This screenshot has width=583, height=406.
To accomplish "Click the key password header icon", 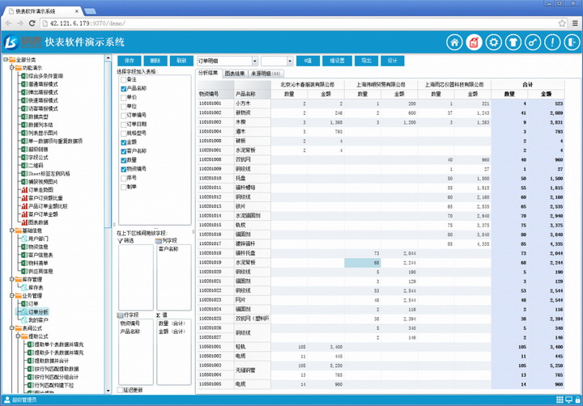I will 533,42.
